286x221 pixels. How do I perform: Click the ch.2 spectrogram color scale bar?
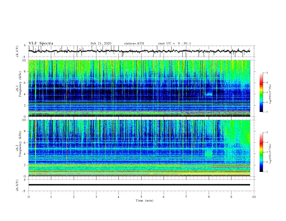coord(261,152)
